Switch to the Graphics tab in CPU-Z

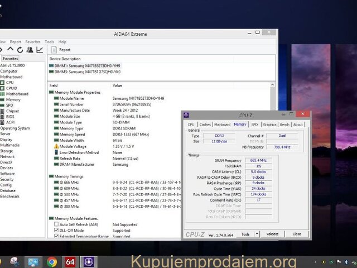(x=270, y=125)
